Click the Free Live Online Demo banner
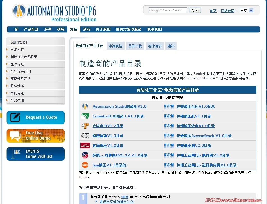The width and height of the screenshot is (267, 204). click(36, 136)
